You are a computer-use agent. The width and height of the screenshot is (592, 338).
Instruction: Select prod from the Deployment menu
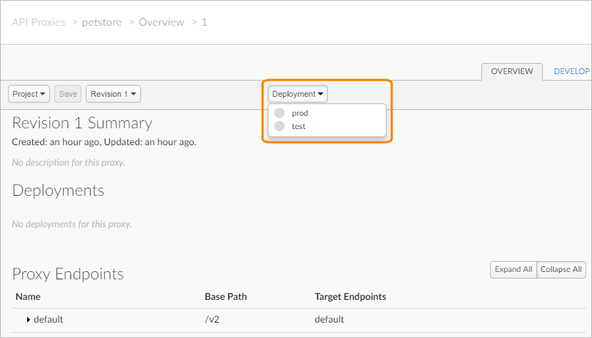click(x=300, y=114)
